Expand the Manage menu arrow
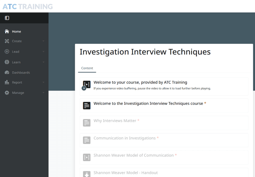Viewport: 255px width, 177px height. pos(43,93)
